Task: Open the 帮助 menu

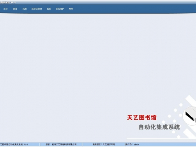Action: tap(71, 9)
